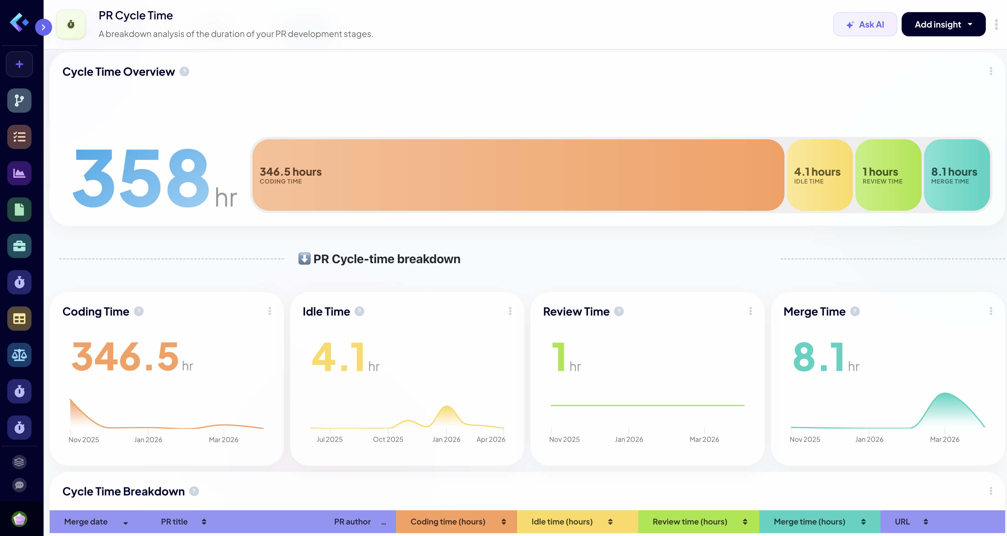Open Coding Time card options menu
The height and width of the screenshot is (536, 1007).
[270, 311]
